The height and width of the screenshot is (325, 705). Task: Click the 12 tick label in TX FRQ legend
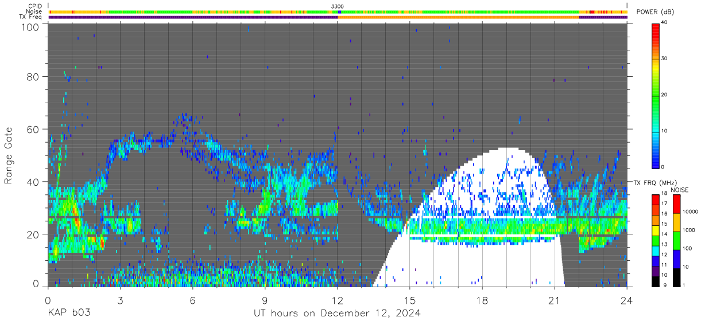tap(664, 254)
